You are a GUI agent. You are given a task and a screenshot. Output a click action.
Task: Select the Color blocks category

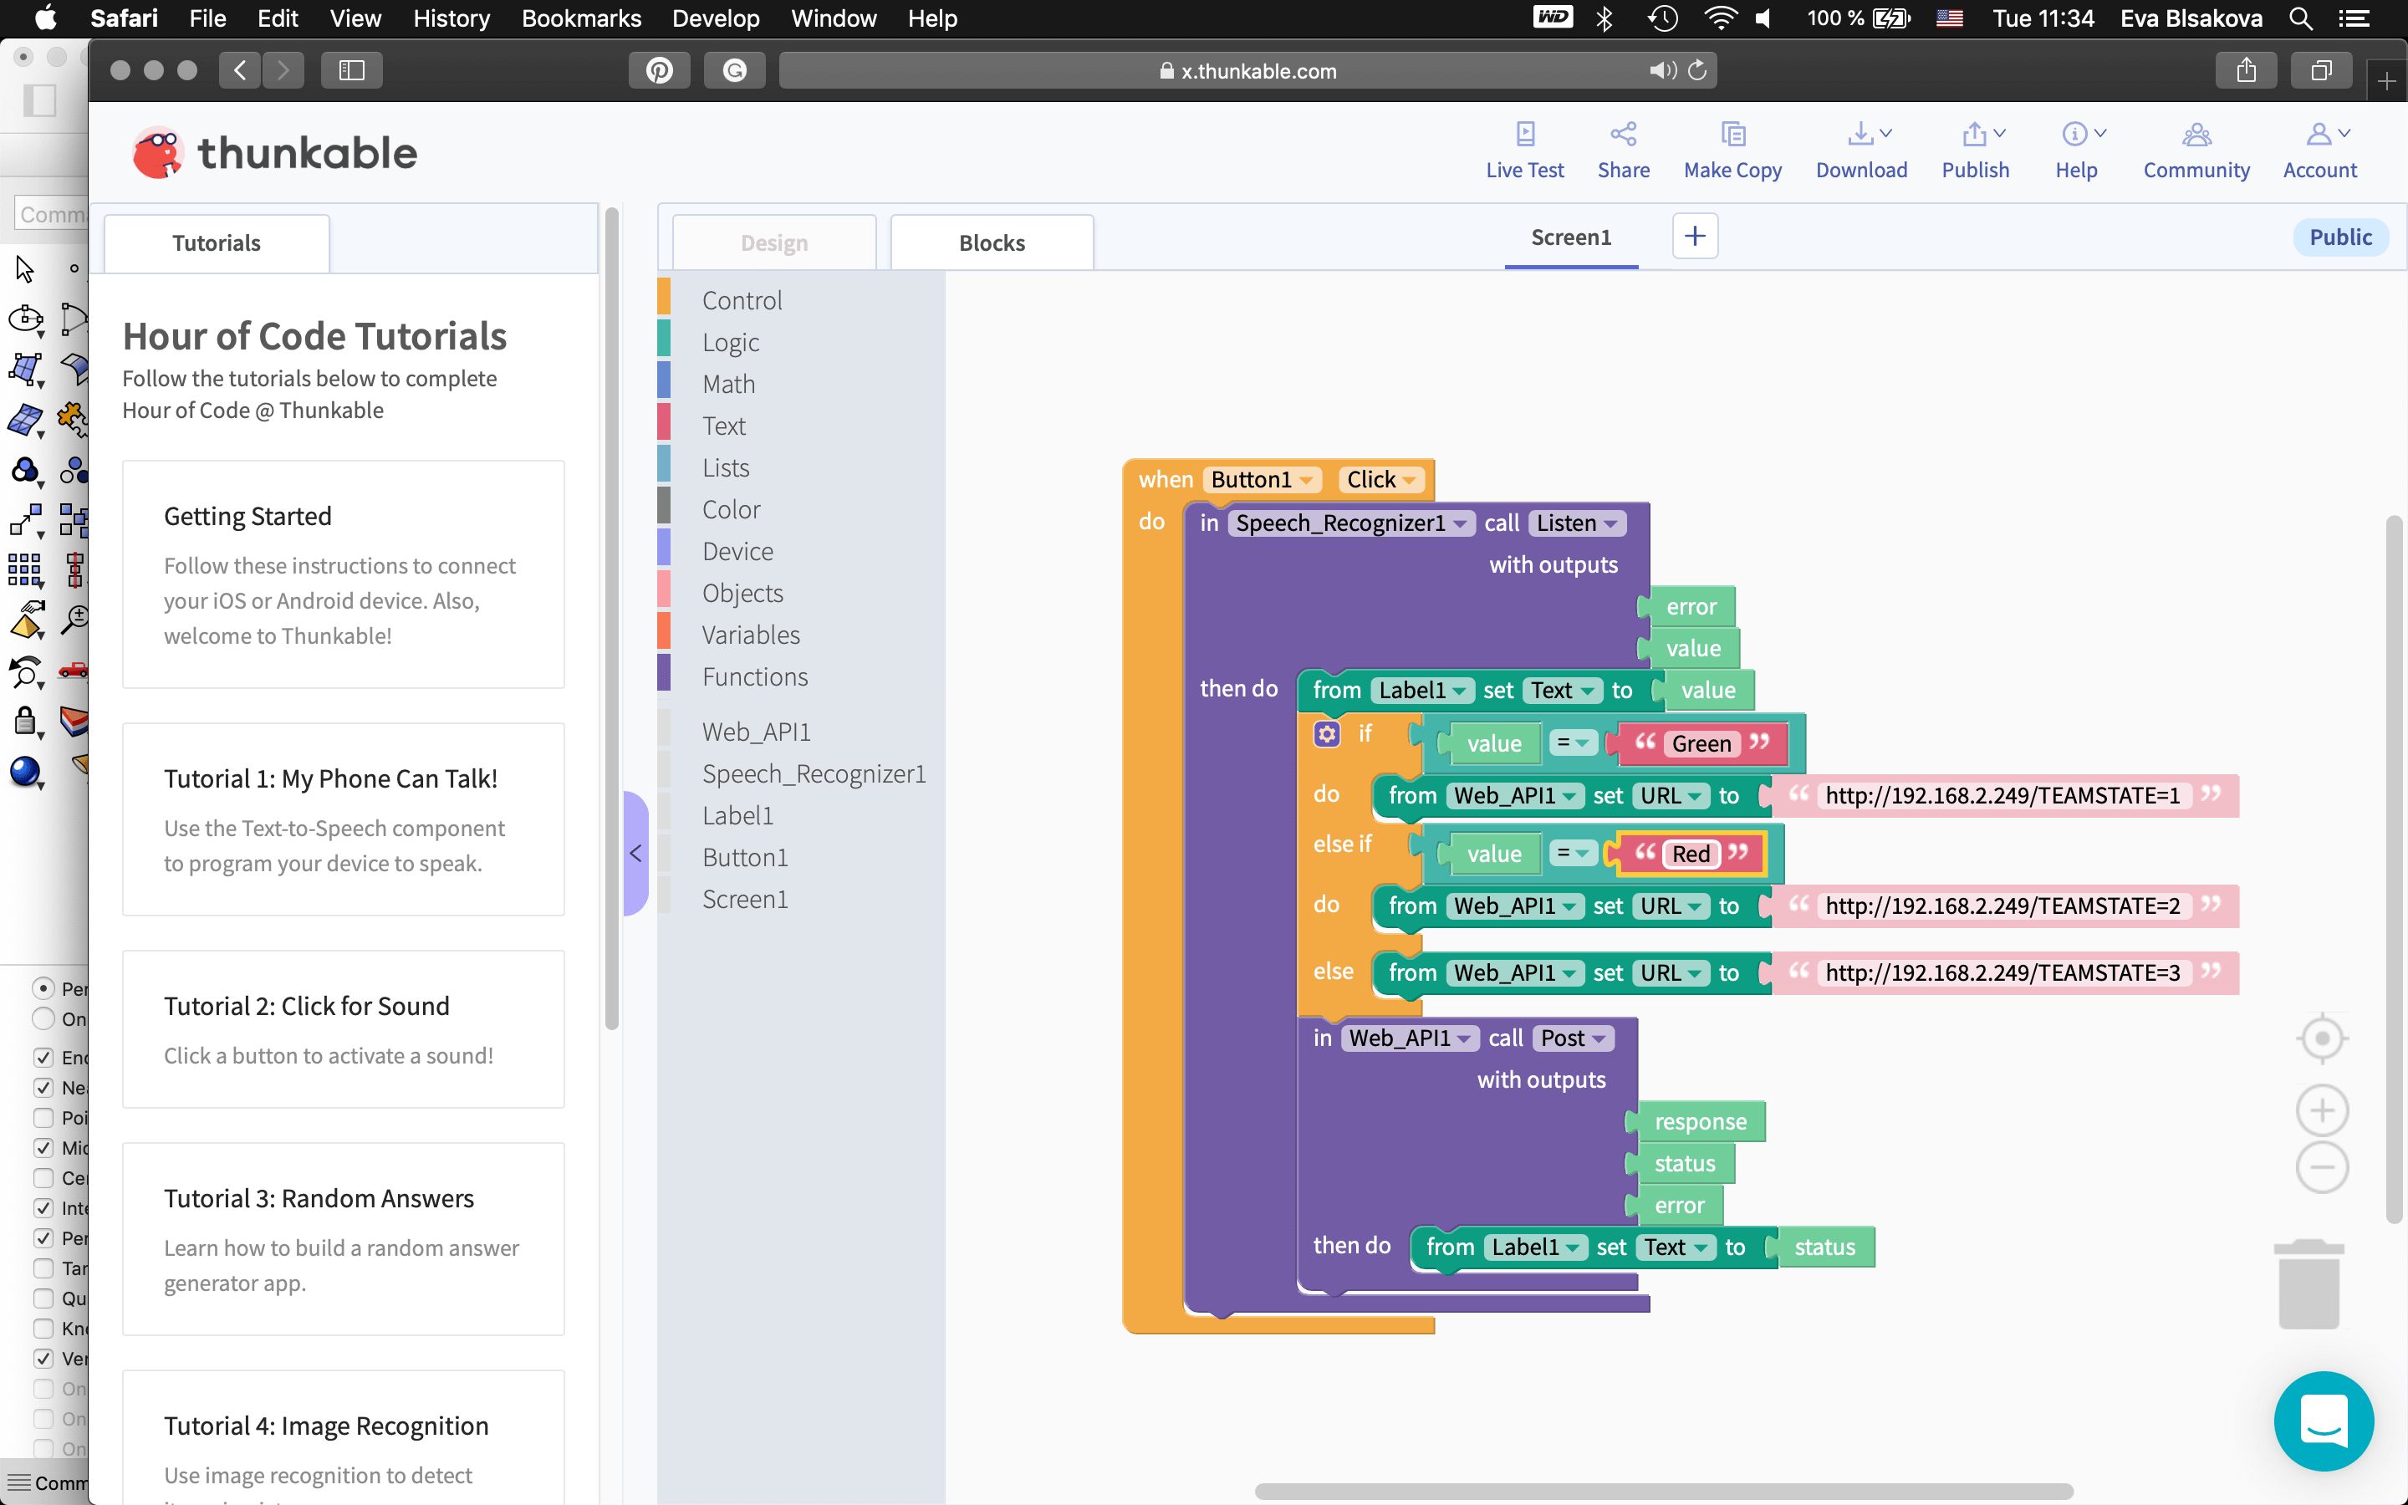731,510
